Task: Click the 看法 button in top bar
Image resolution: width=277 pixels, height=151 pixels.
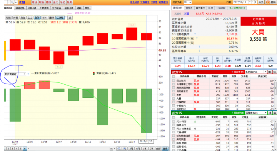Action: click(35, 2)
